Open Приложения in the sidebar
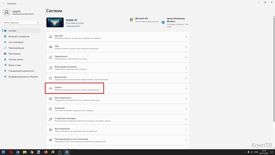 click(x=21, y=54)
